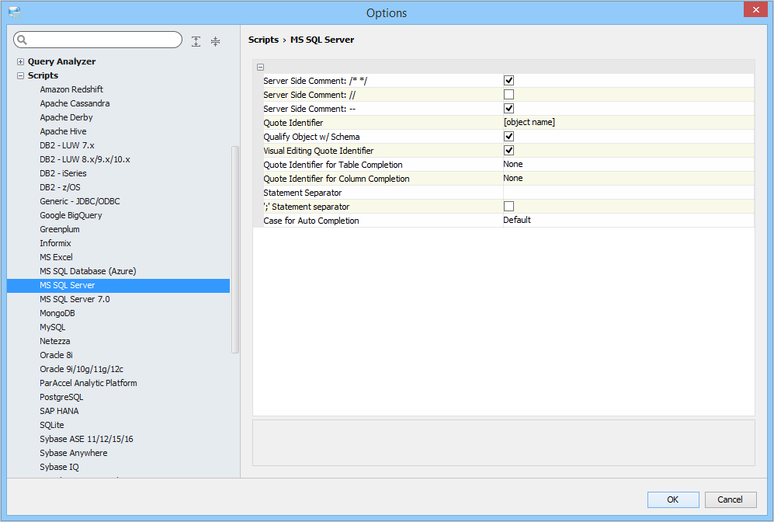
Task: Select Informix in the tree
Action: (x=55, y=243)
